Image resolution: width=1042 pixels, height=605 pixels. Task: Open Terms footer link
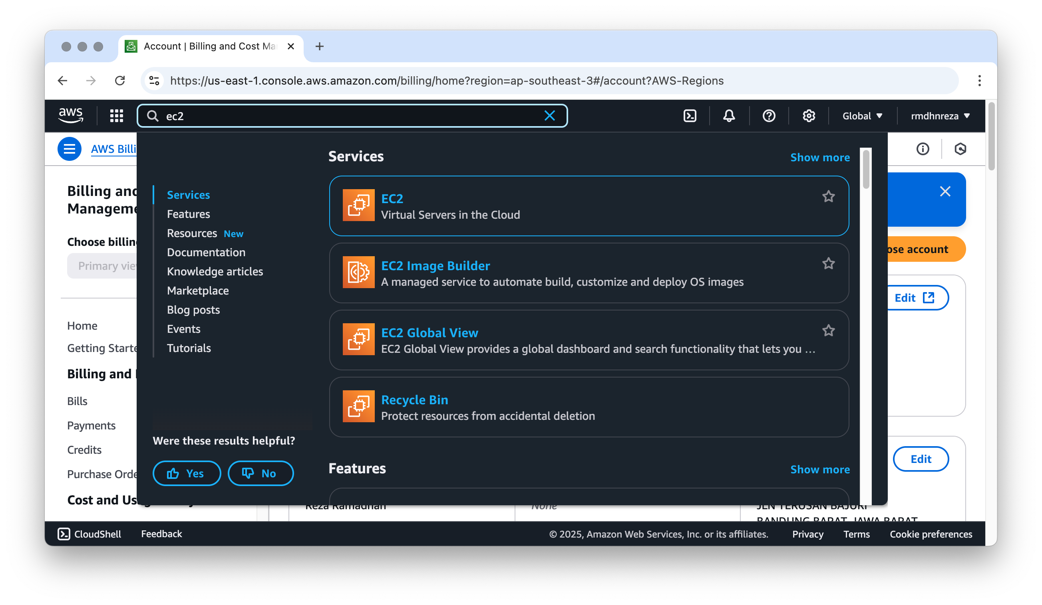tap(856, 534)
